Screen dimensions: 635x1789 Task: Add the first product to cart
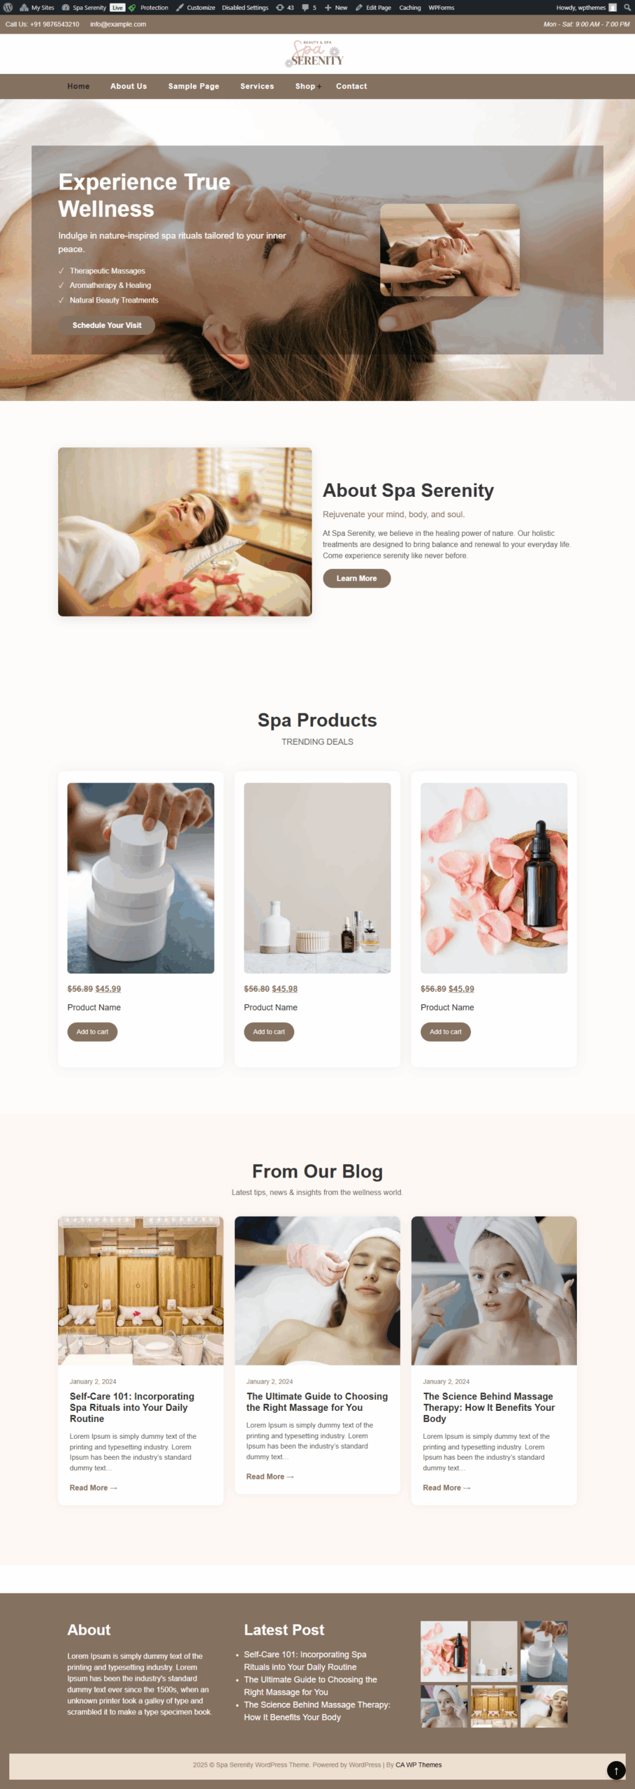click(x=92, y=1031)
